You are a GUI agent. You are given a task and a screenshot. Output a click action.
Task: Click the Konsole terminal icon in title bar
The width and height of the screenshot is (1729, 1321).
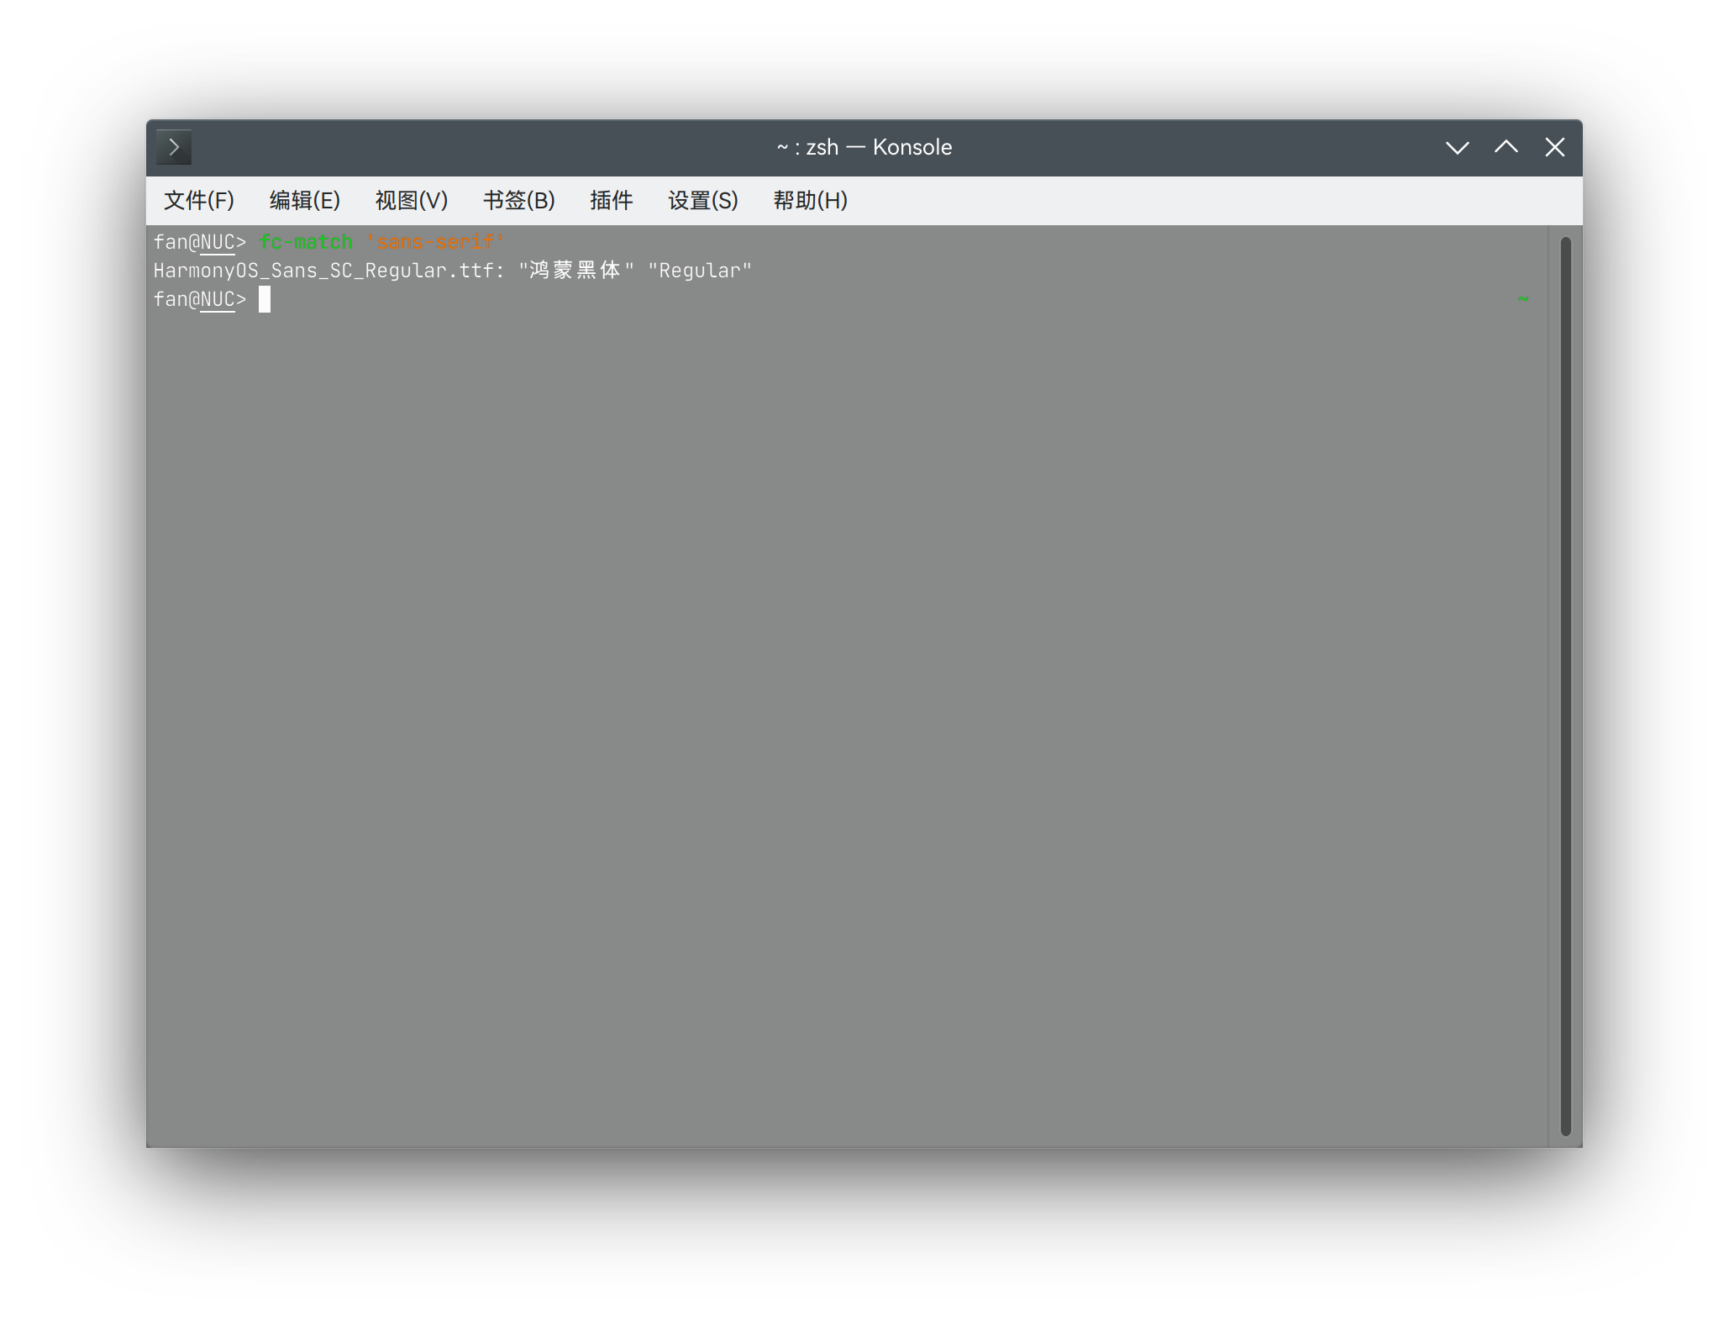tap(174, 148)
